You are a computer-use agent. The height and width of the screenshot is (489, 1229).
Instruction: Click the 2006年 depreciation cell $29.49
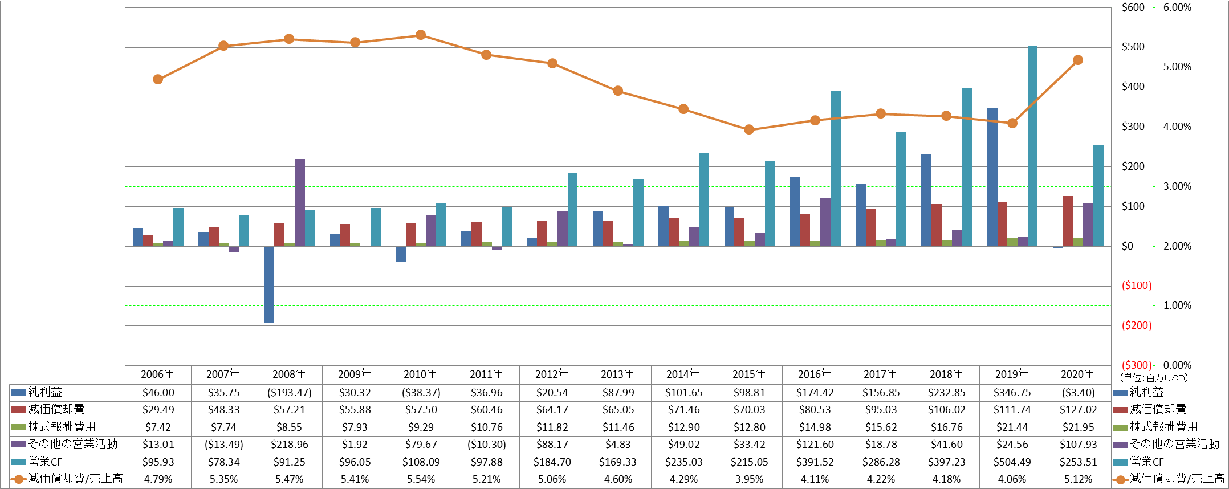[x=158, y=410]
